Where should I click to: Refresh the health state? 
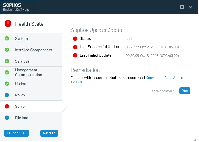click(49, 133)
